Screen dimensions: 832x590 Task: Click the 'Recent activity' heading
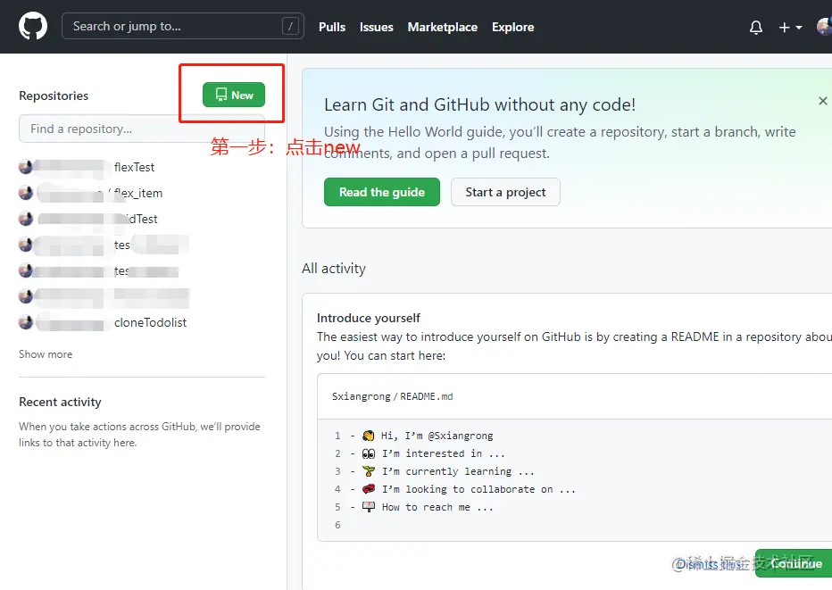[x=60, y=402]
